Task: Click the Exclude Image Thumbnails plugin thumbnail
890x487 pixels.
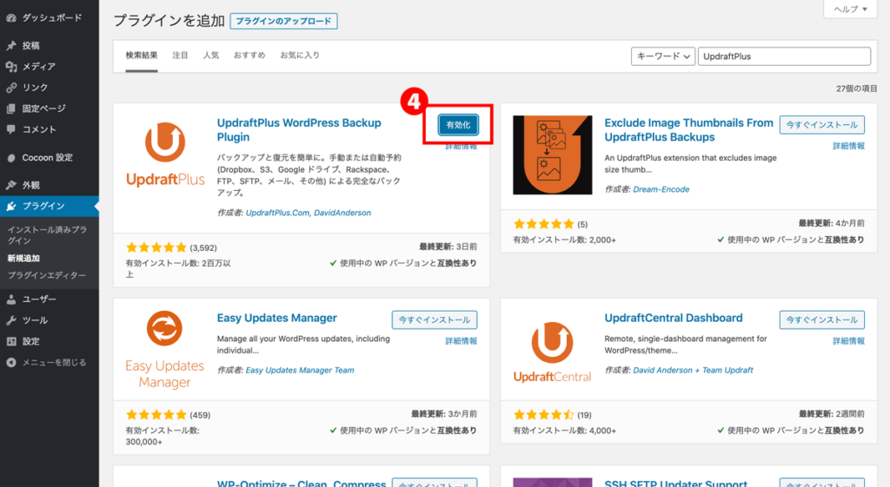Action: click(552, 155)
